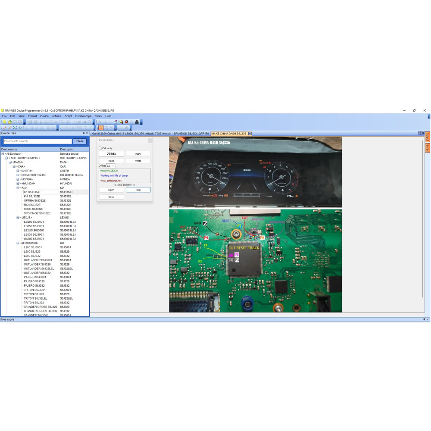The height and width of the screenshot is (431, 431).
Task: Collapse the <All Devices> tree node
Action: point(3,154)
